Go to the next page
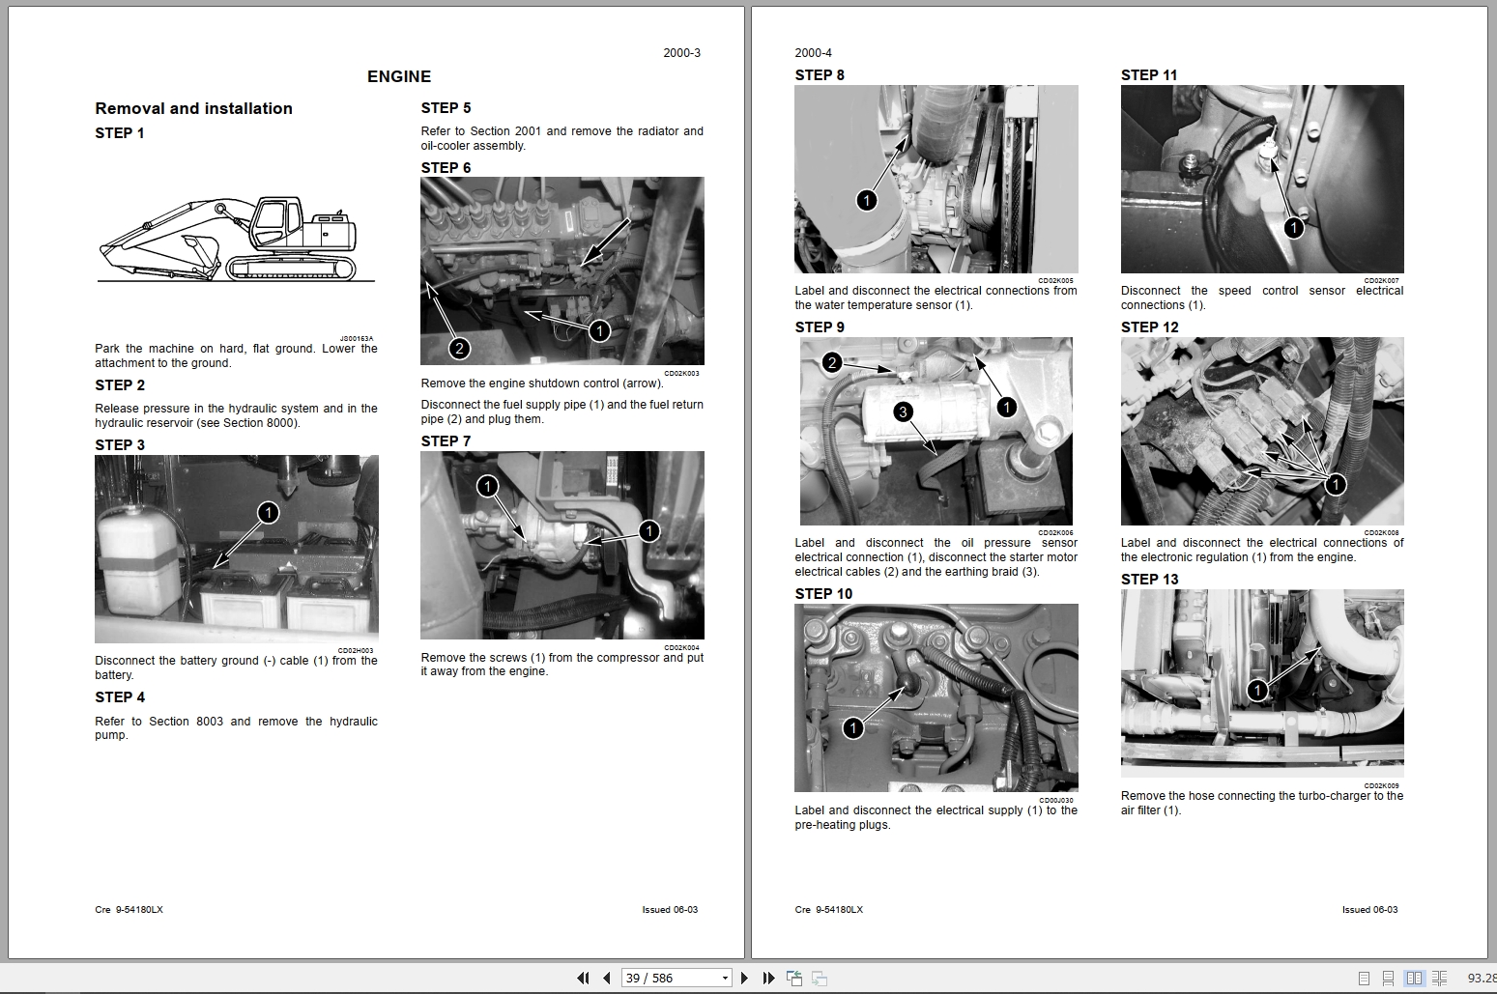 click(745, 979)
